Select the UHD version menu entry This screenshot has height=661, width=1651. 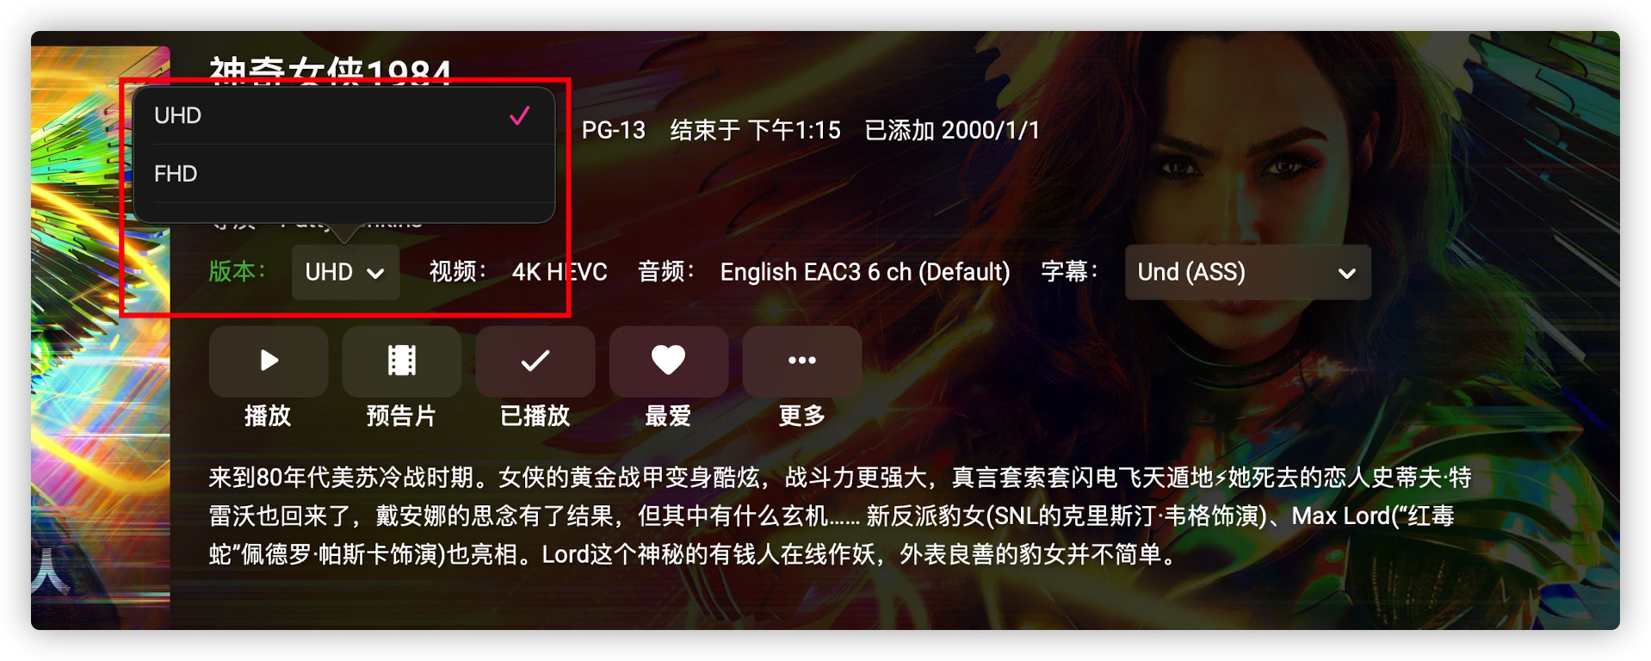point(343,116)
